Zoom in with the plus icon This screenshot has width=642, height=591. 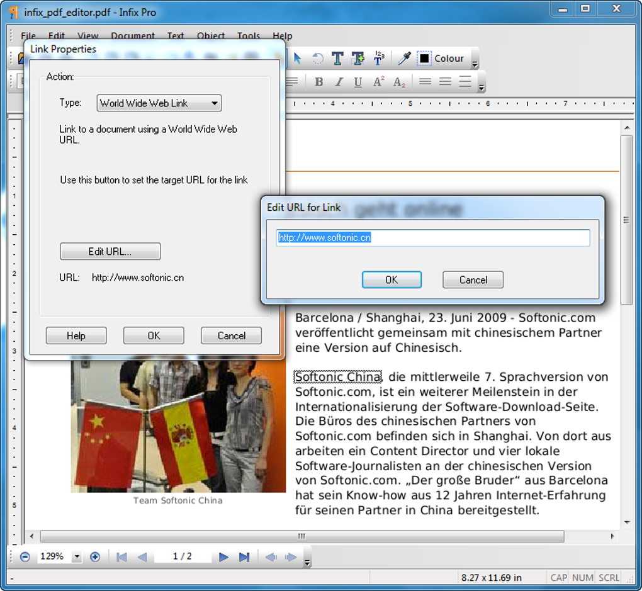pos(95,556)
